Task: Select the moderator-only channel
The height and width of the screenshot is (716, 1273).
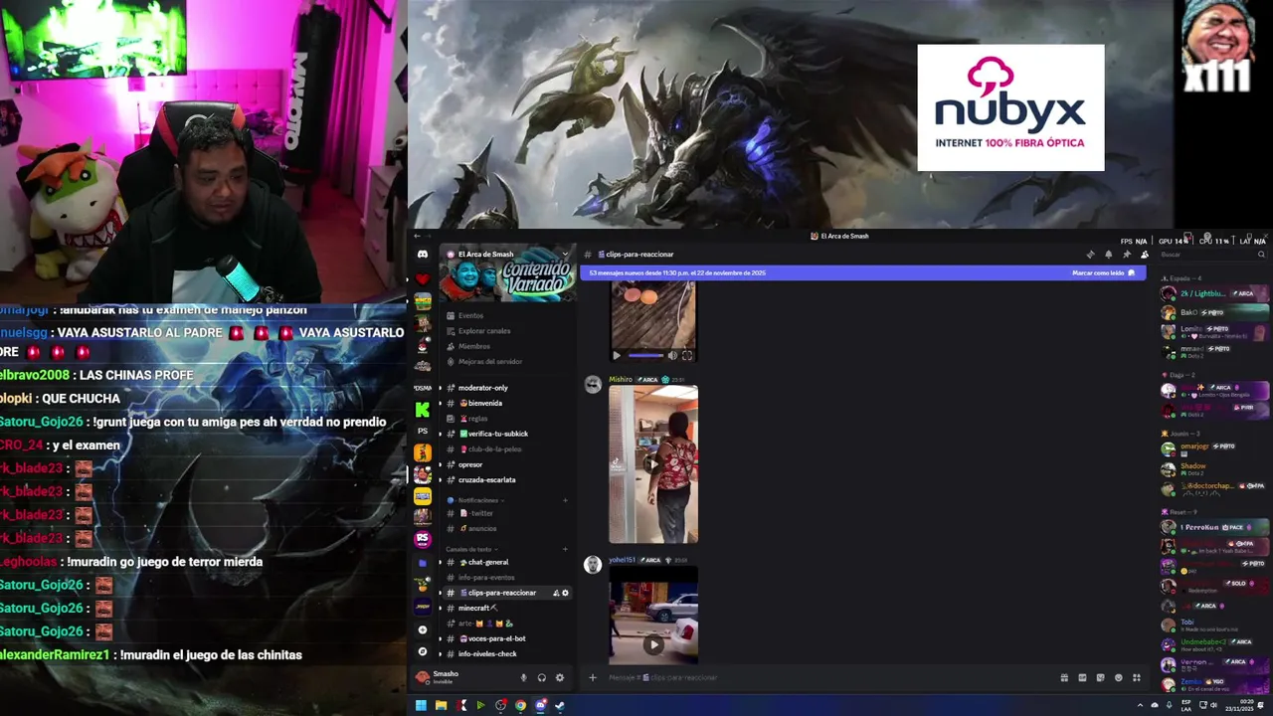Action: point(506,388)
